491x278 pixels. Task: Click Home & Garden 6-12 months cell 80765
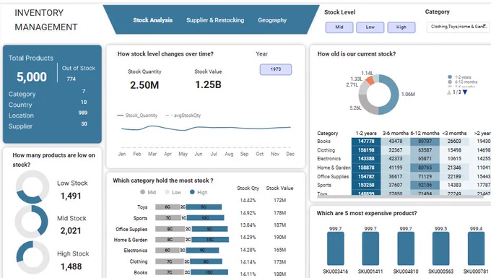coord(425,168)
